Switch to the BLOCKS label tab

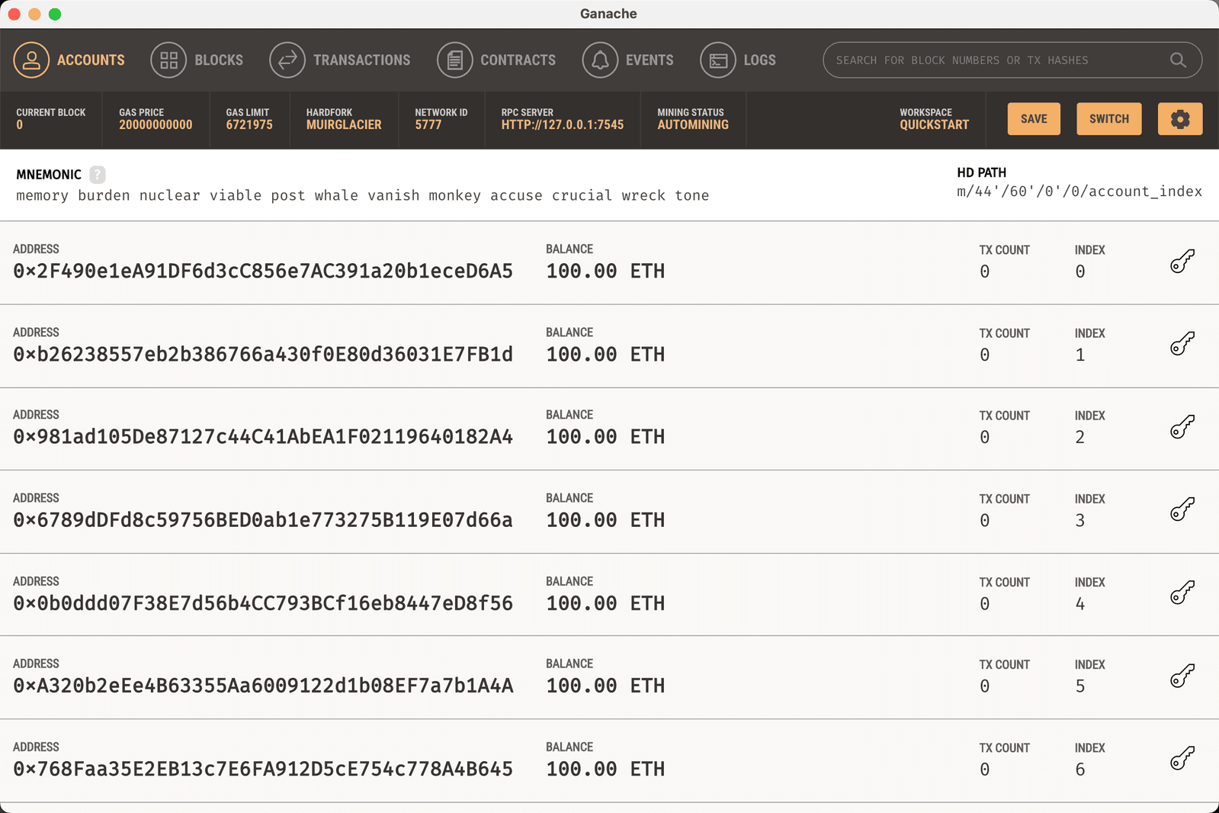point(219,60)
